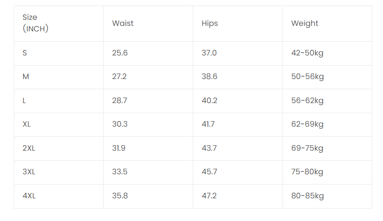Click waist value 25.6
Viewport: 383px width, 221px height.
(120, 53)
